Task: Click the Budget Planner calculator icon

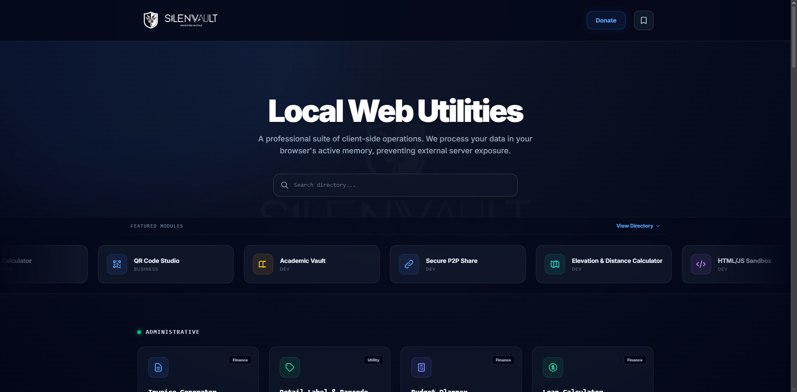Action: click(421, 367)
